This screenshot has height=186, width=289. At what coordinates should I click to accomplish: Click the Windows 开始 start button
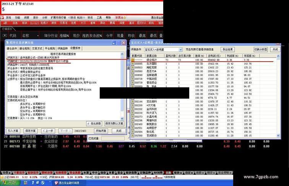coord(10,183)
